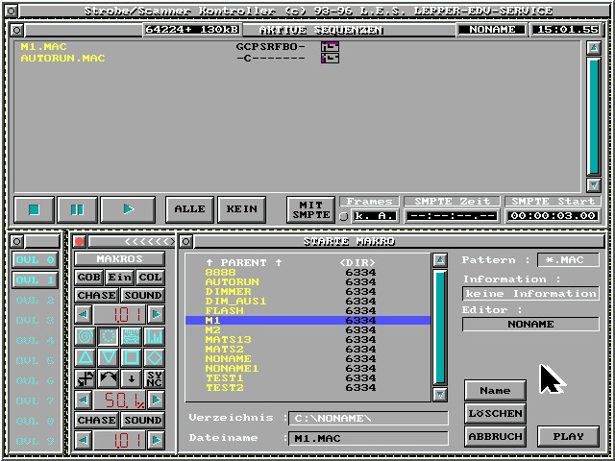Screen dimensions: 615x461
Task: Toggle the COL button
Action: click(x=150, y=278)
